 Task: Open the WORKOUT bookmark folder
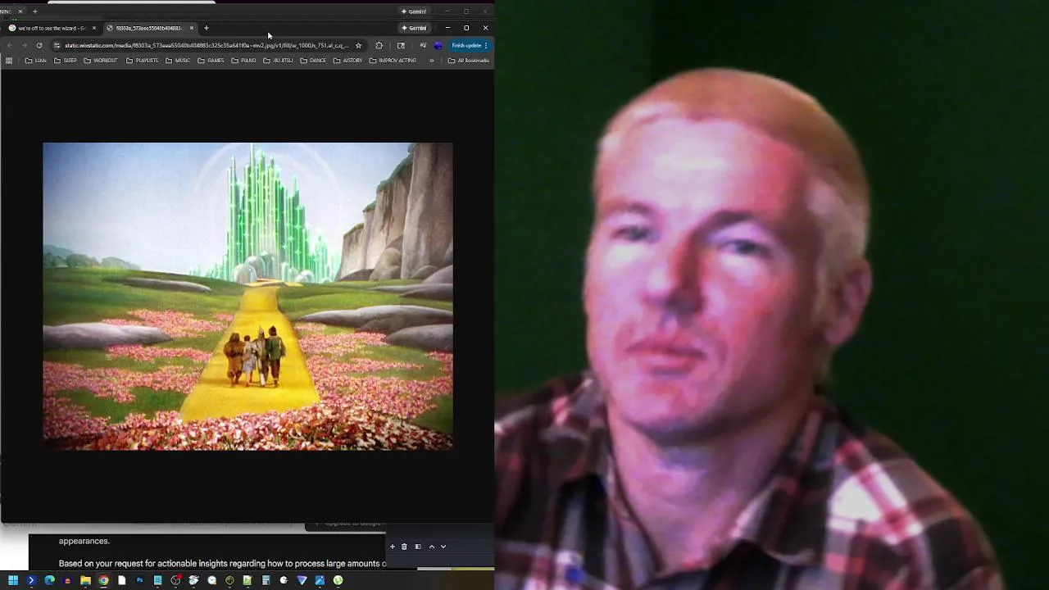(101, 61)
